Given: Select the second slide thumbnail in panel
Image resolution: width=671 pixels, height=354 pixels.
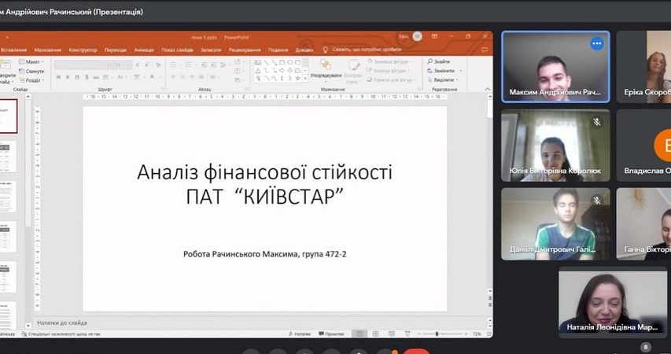Looking at the screenshot, I should tap(8, 157).
